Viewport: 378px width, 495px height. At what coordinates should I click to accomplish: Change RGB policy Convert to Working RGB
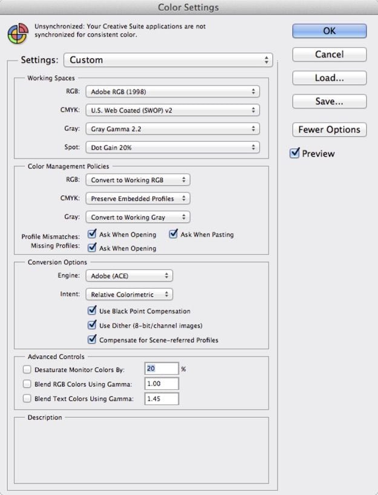pyautogui.click(x=137, y=180)
